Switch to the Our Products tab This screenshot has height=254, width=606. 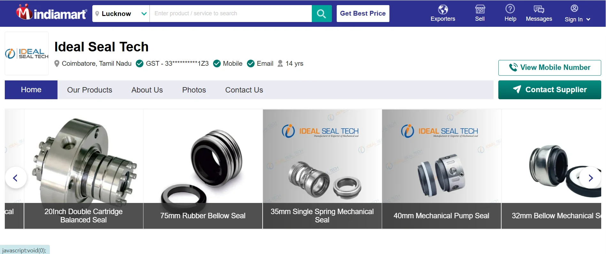[90, 90]
